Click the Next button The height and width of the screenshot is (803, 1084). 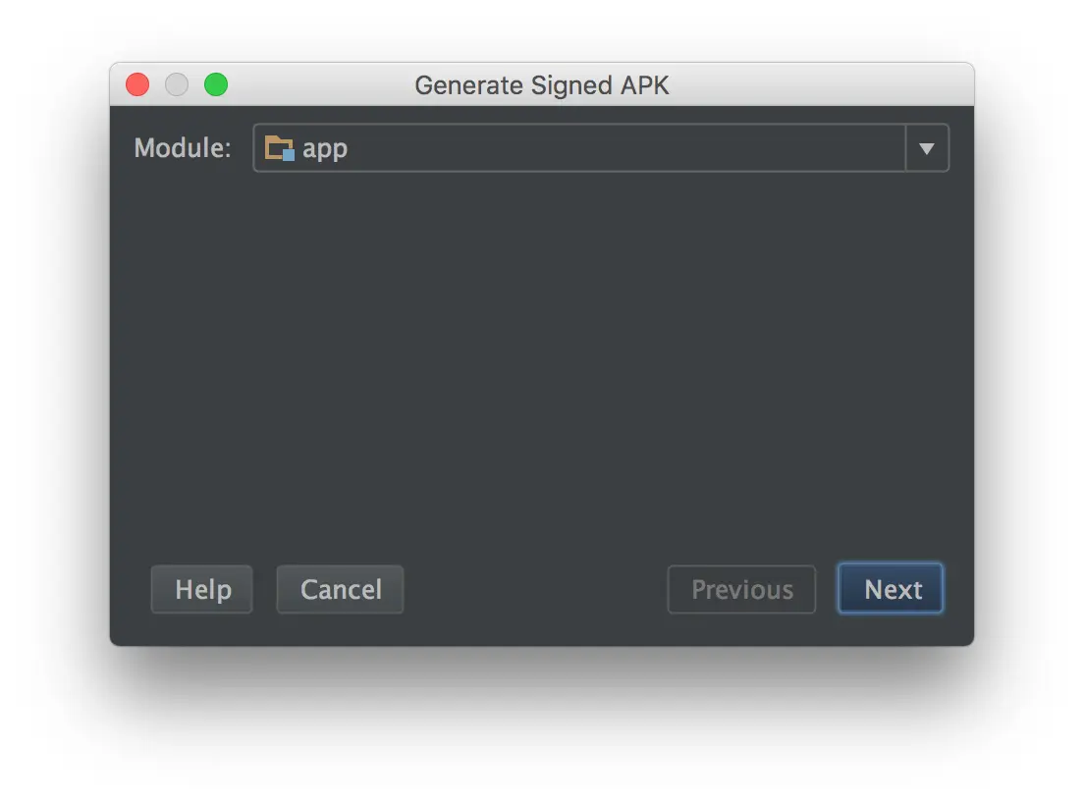click(891, 589)
